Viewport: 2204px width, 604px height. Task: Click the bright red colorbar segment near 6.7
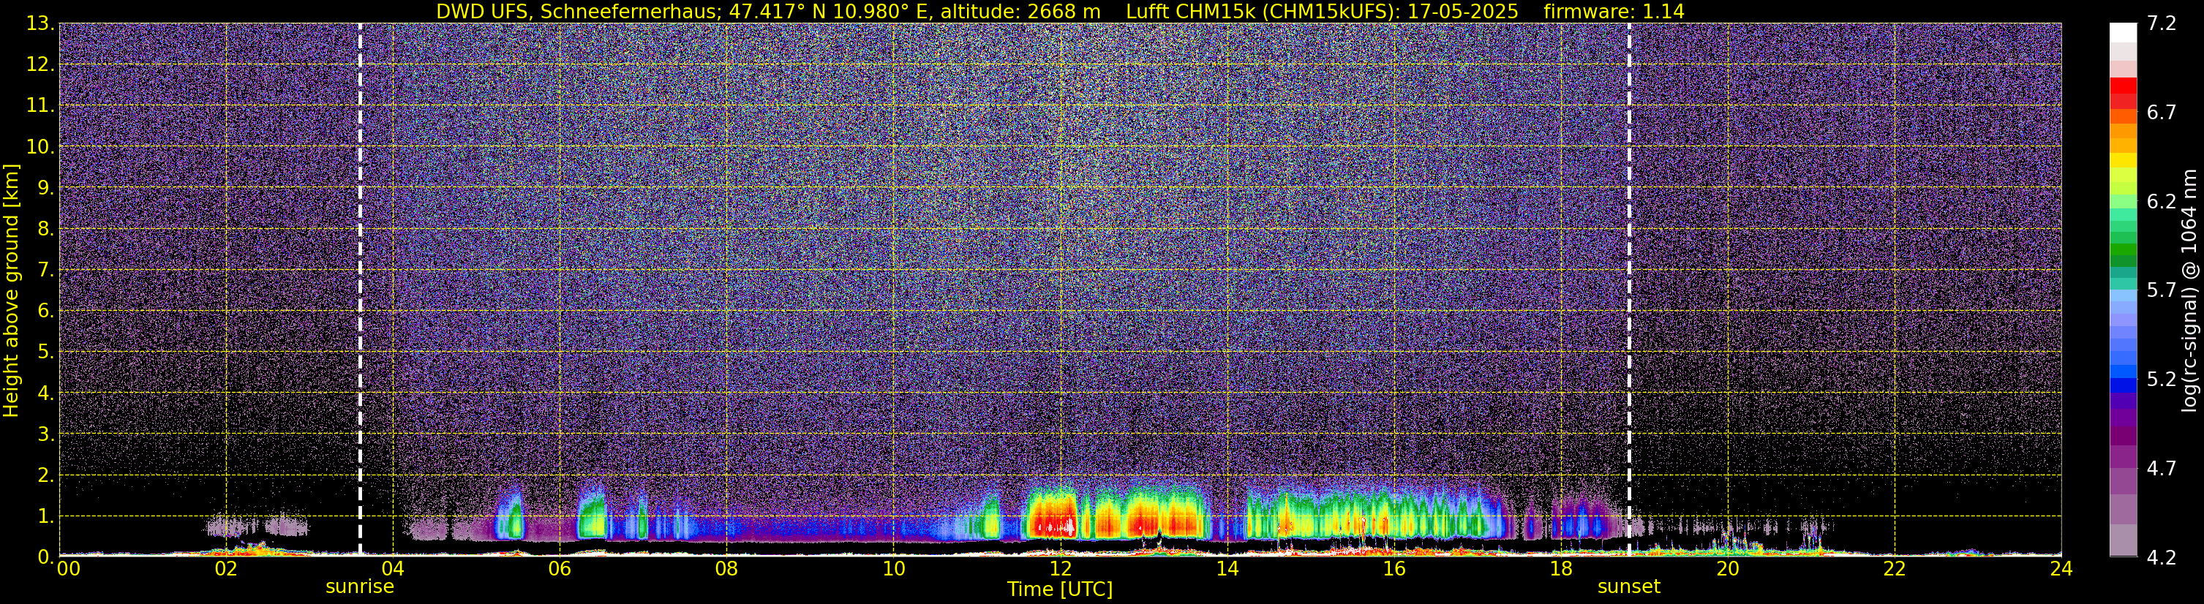2123,86
